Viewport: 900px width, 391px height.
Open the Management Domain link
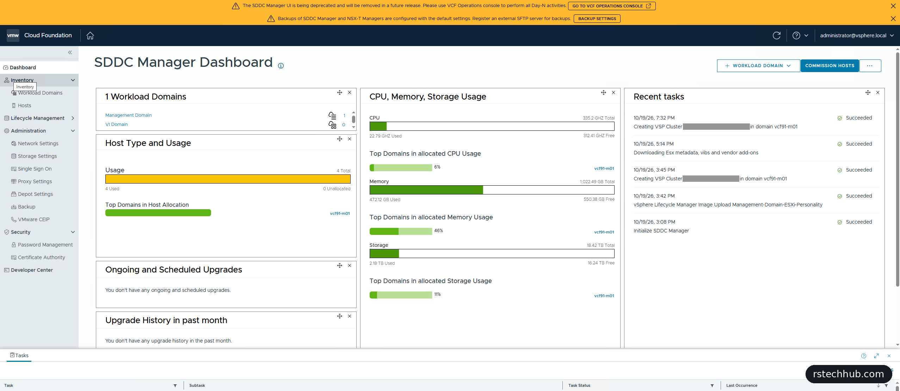click(128, 115)
